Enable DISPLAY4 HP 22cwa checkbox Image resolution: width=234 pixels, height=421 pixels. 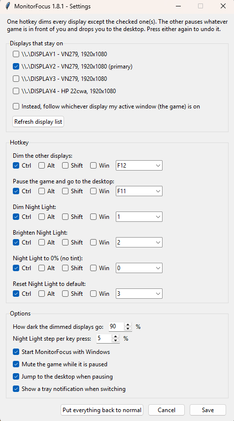coord(16,91)
